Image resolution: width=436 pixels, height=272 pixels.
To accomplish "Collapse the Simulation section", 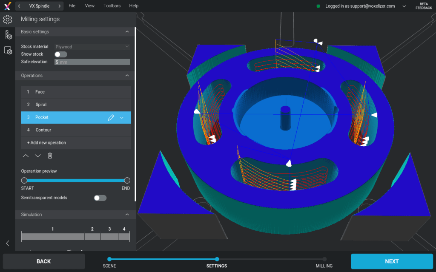I will [x=127, y=214].
